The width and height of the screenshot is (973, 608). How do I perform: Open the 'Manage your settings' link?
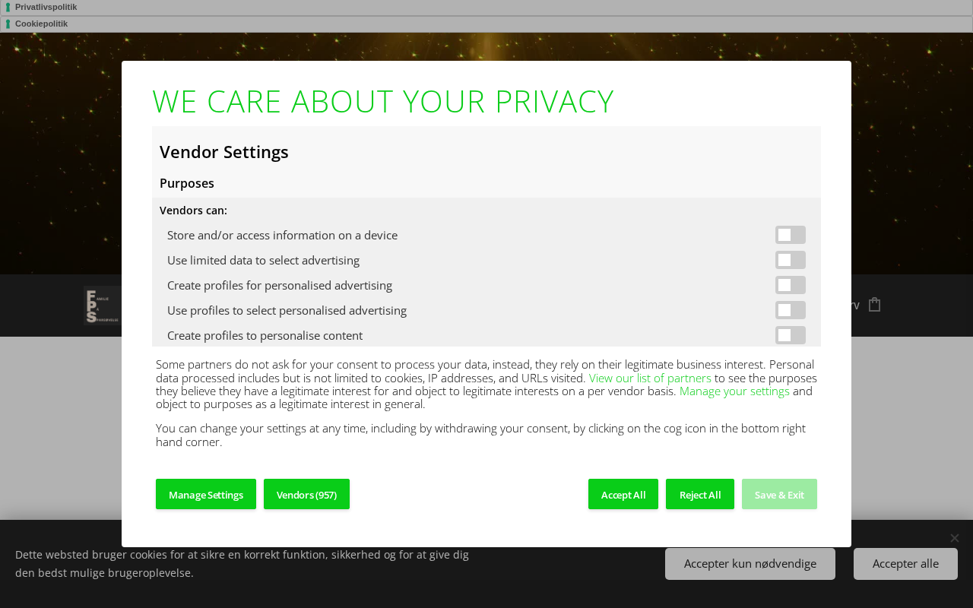(x=734, y=391)
